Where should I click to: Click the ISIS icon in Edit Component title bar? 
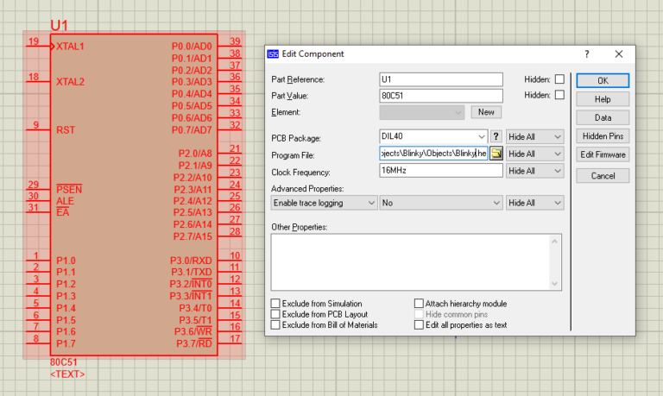click(x=273, y=54)
